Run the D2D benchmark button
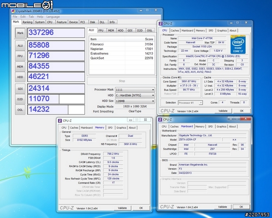The height and width of the screenshot is (218, 272). [x=20, y=99]
